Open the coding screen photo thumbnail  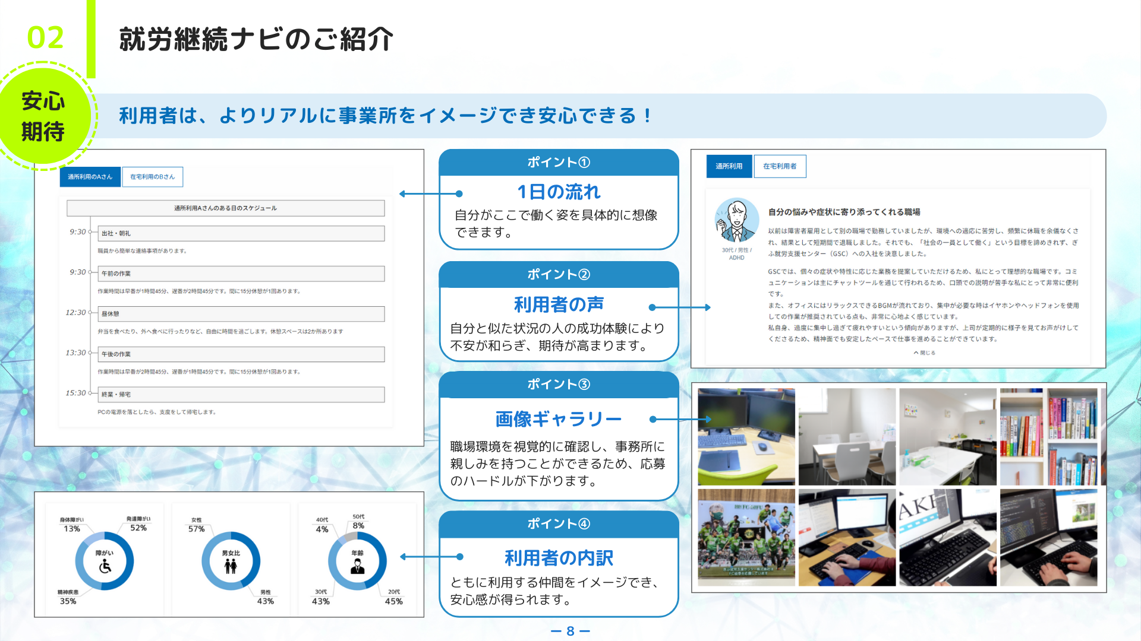(1048, 538)
